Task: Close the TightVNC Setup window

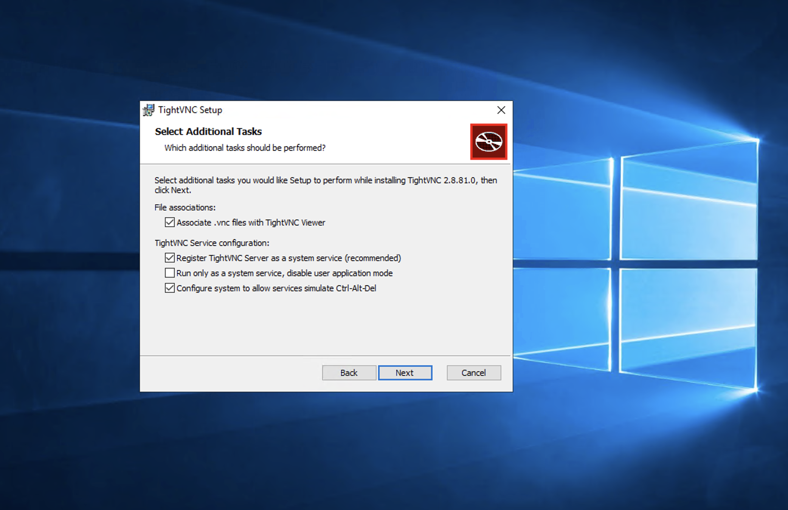Action: coord(501,110)
